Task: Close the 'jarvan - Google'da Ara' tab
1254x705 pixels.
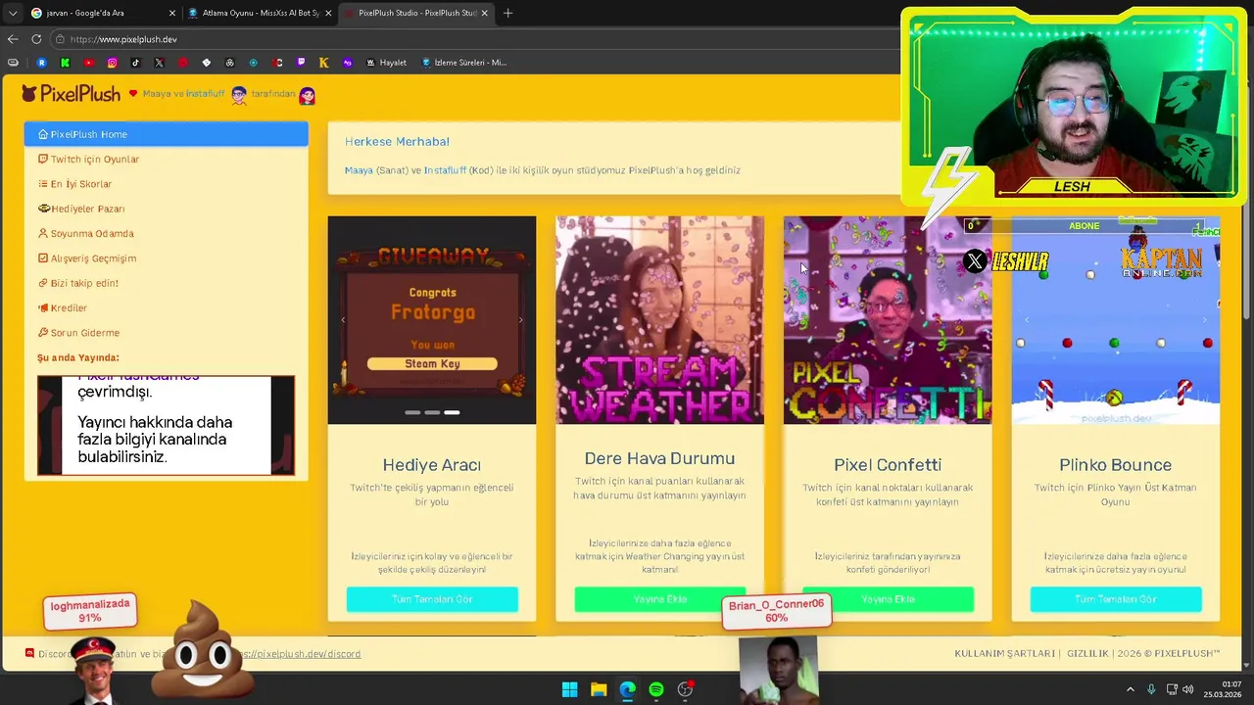Action: coord(172,13)
